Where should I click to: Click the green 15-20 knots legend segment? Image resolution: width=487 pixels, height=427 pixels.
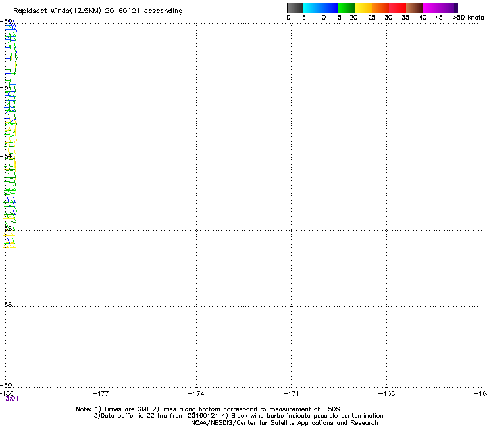coord(346,8)
